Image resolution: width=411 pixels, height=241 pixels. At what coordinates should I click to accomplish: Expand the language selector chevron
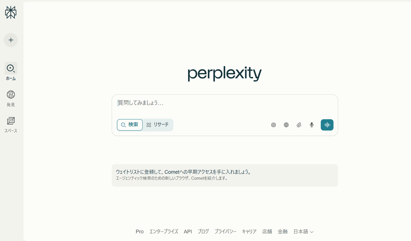[311, 232]
